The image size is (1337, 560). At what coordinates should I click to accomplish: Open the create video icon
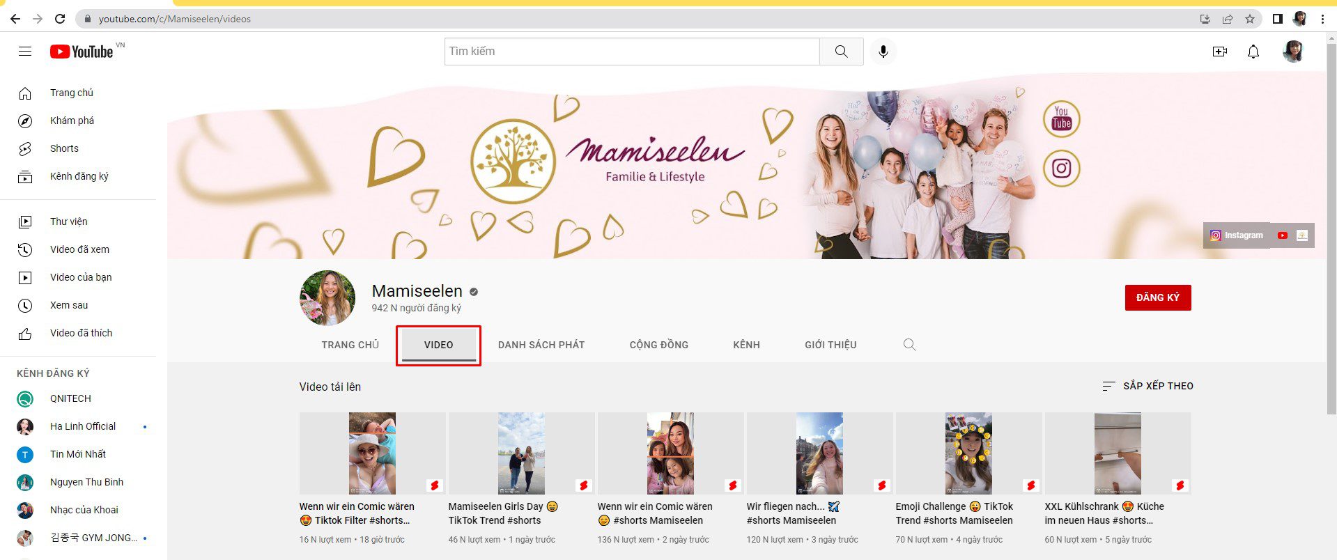click(1219, 52)
